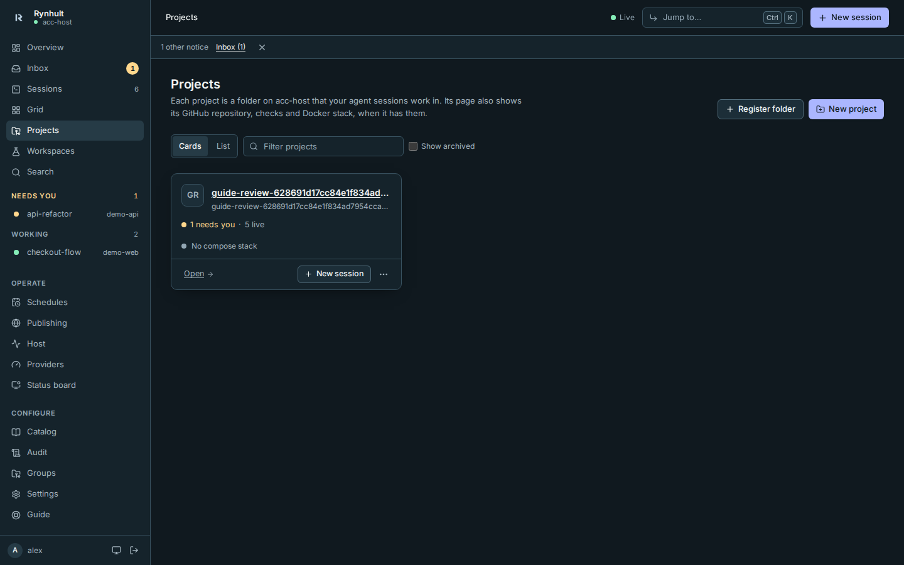
Task: Switch to Cards view
Action: pyautogui.click(x=190, y=146)
